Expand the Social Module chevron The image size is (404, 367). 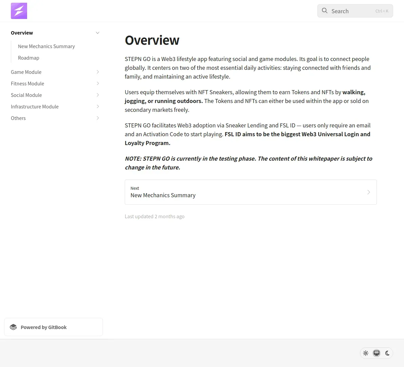98,95
